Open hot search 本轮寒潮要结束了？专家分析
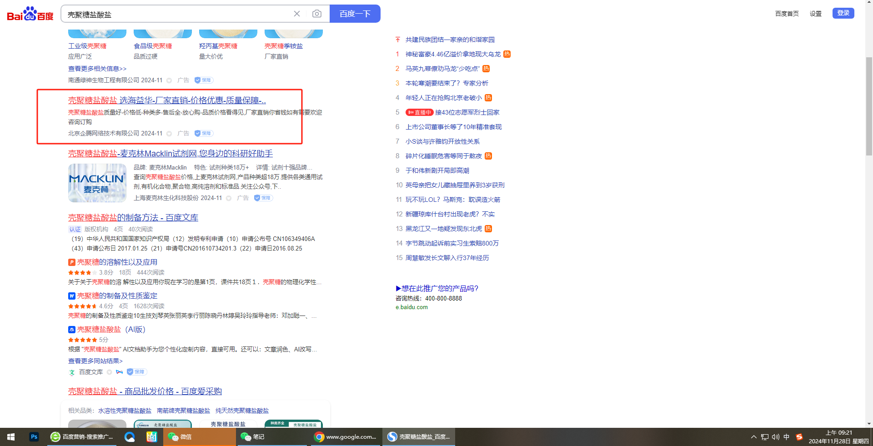This screenshot has height=446, width=873. [x=447, y=83]
